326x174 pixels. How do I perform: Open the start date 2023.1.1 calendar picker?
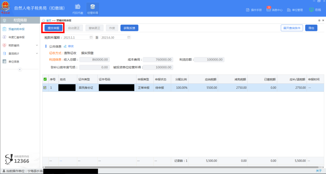[x=91, y=38]
